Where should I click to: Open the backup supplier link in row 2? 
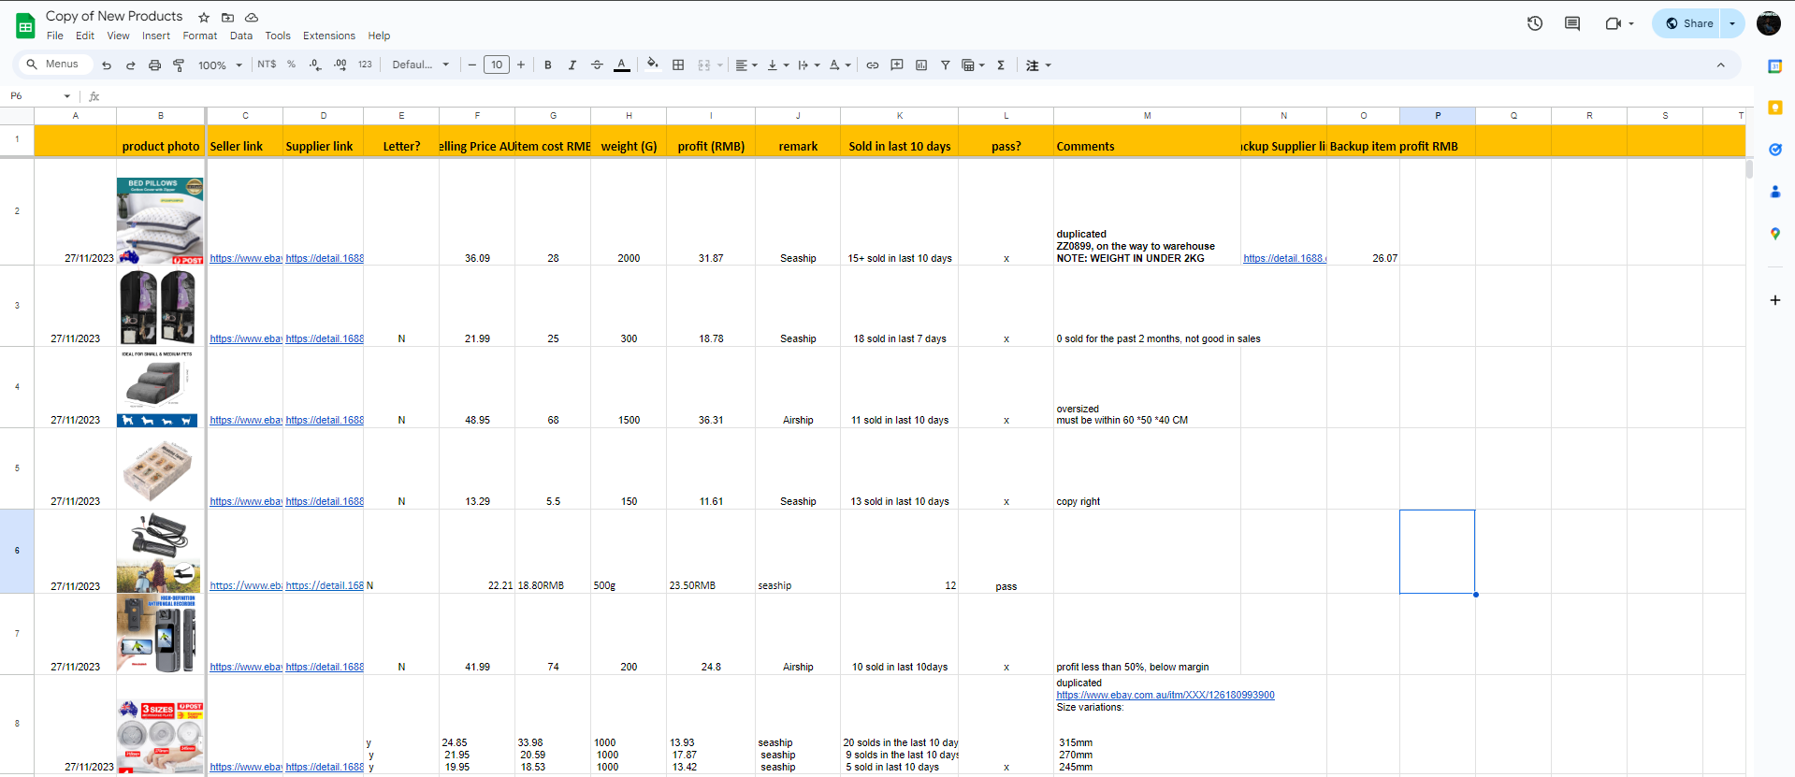pos(1284,258)
